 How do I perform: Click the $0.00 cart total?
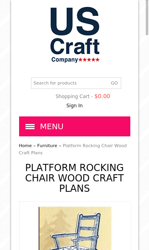(102, 96)
